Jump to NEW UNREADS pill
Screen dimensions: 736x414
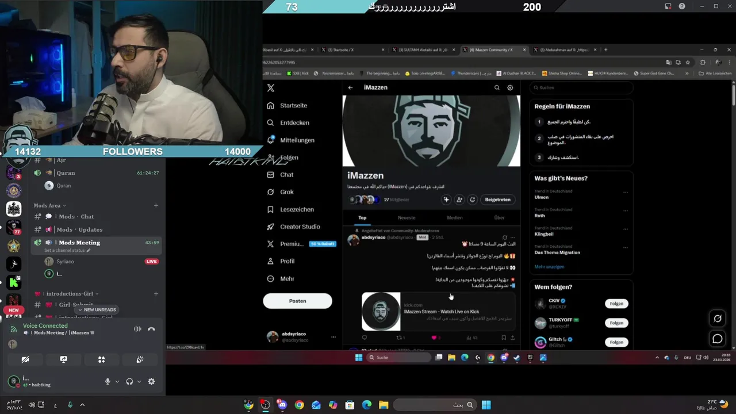point(97,310)
